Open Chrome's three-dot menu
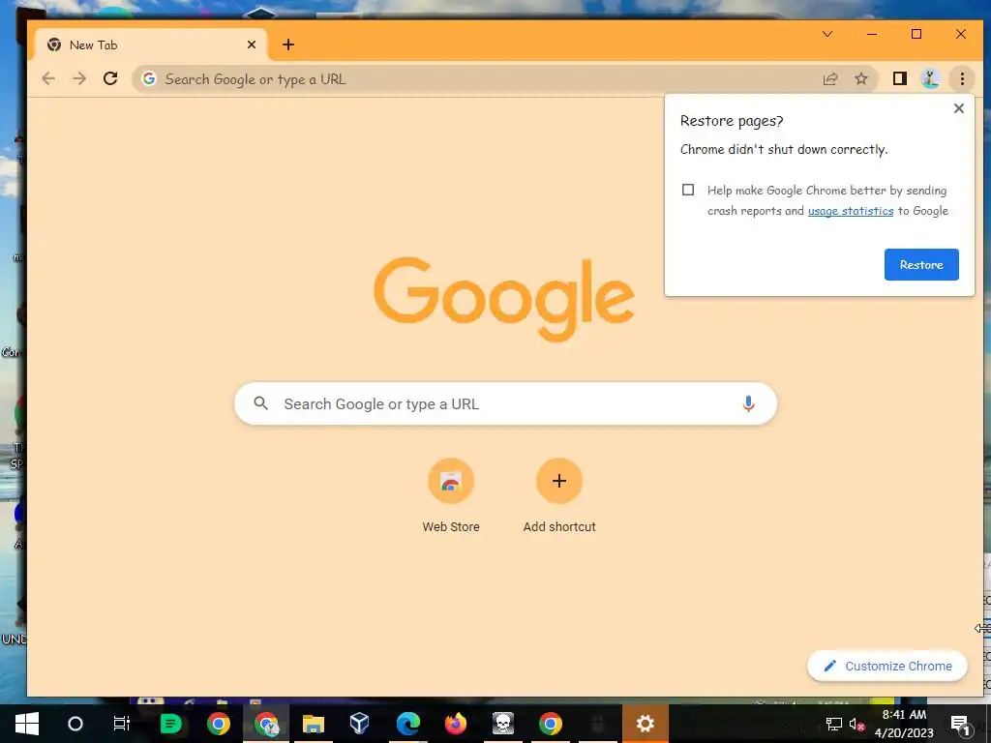Image resolution: width=991 pixels, height=743 pixels. pyautogui.click(x=962, y=79)
